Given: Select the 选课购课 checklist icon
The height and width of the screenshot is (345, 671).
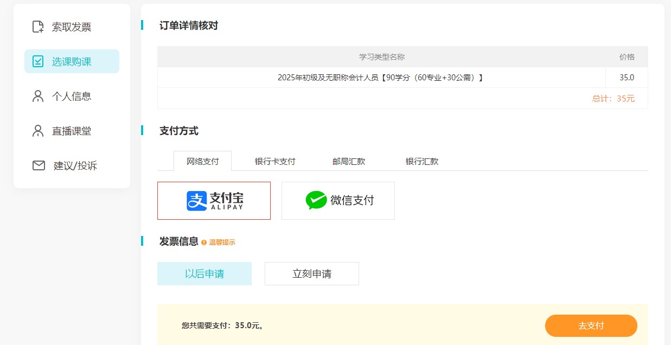Looking at the screenshot, I should click(38, 61).
